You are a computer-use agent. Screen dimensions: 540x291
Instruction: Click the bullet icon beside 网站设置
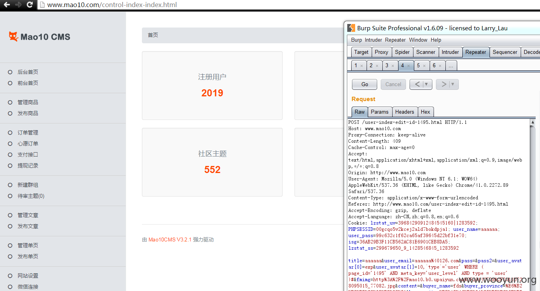tap(10, 276)
